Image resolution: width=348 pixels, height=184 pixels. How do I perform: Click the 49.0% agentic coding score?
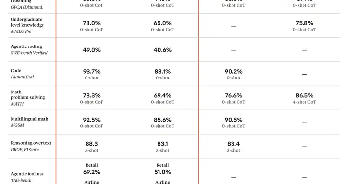pyautogui.click(x=91, y=50)
